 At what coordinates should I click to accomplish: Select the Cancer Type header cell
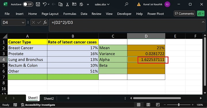click(28, 42)
